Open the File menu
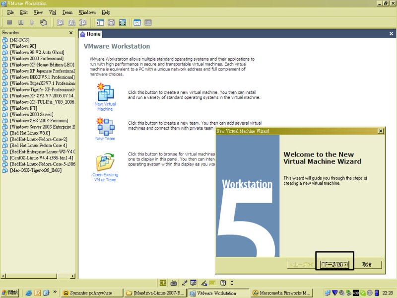 coord(10,12)
